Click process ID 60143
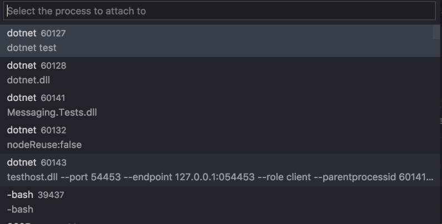Viewport: 442px width, 224px height. (53, 162)
